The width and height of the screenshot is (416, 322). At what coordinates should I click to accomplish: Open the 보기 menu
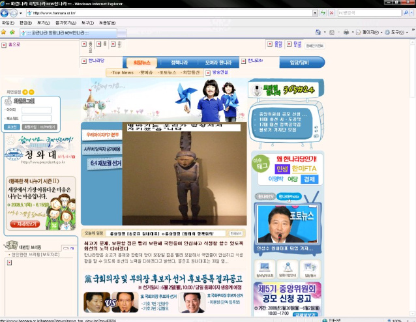pos(44,23)
